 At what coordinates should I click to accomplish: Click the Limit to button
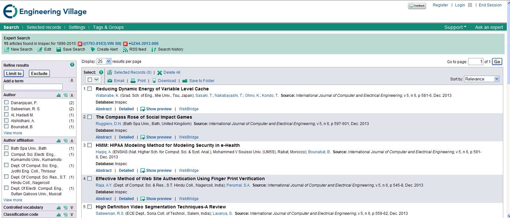click(14, 73)
